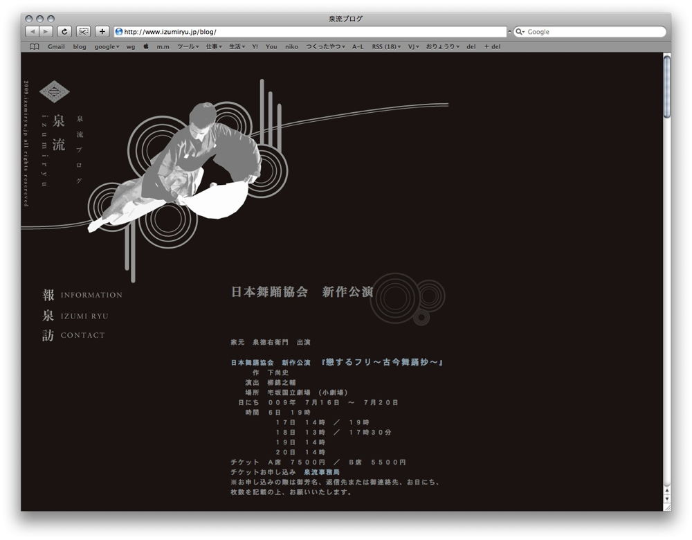Click the scrollbar up arrow
Image resolution: width=692 pixels, height=540 pixels.
(x=667, y=491)
